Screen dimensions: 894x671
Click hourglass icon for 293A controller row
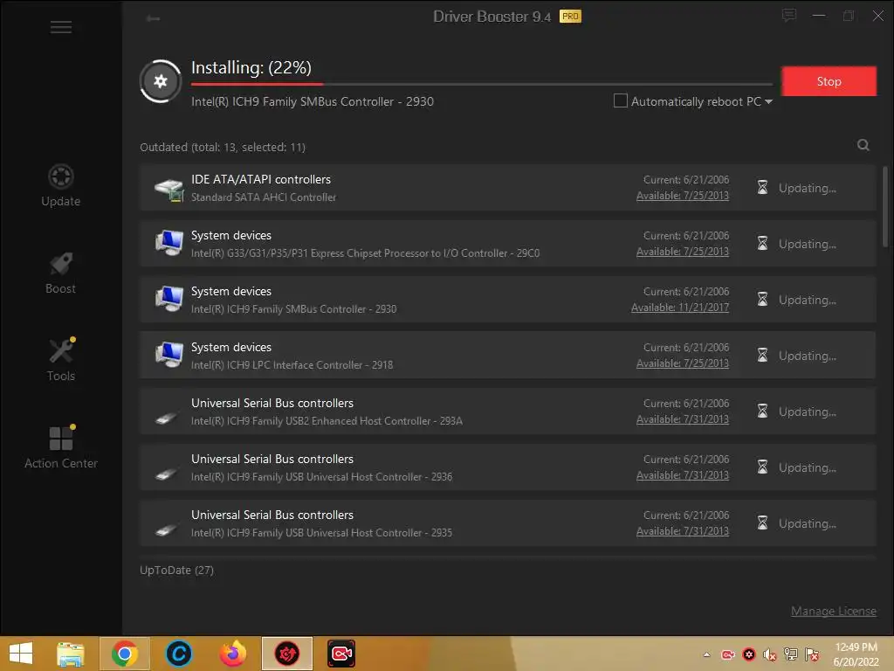pos(762,411)
